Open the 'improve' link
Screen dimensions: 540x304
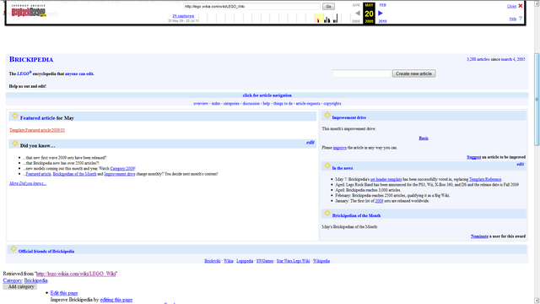339,148
